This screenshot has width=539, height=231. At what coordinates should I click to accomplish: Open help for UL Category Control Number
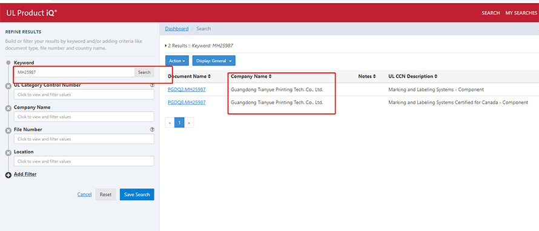click(x=152, y=85)
